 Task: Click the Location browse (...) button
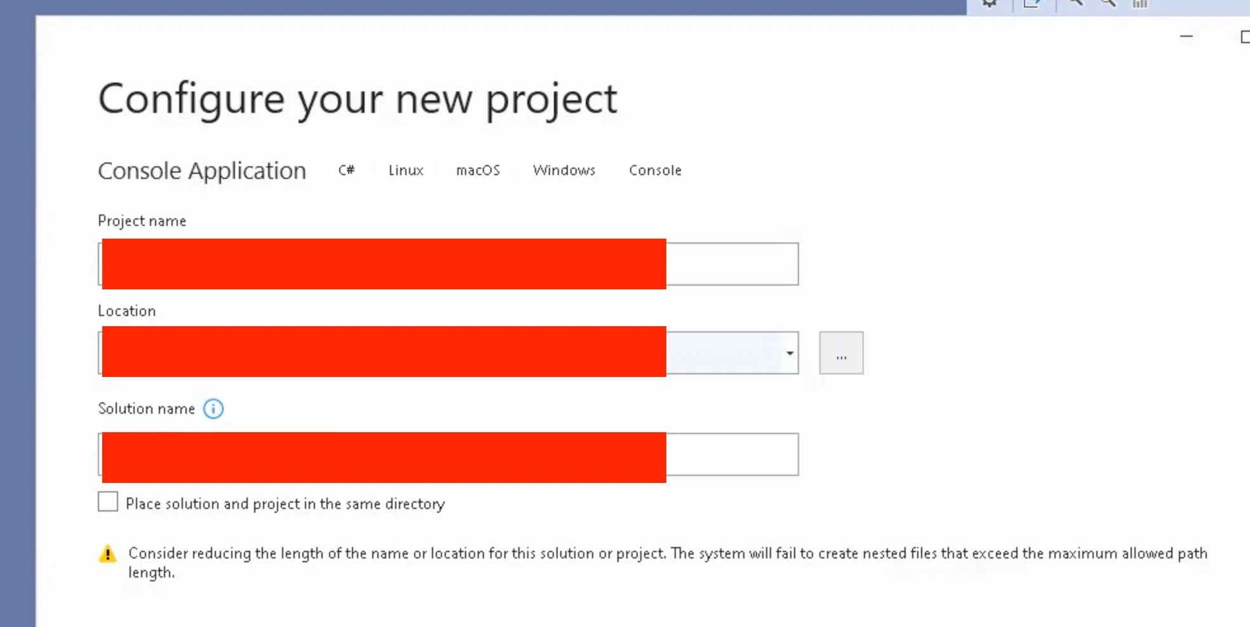pos(841,353)
